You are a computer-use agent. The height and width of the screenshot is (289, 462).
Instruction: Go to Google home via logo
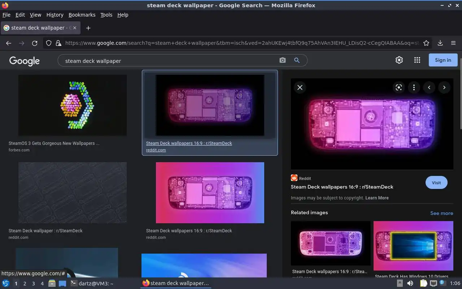point(25,61)
